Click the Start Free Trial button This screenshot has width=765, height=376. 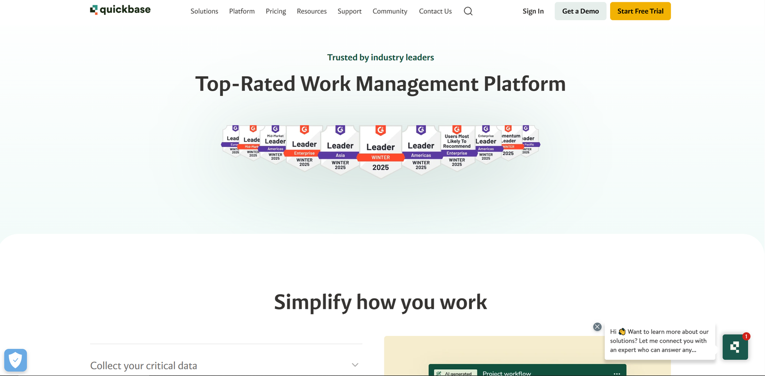coord(640,11)
